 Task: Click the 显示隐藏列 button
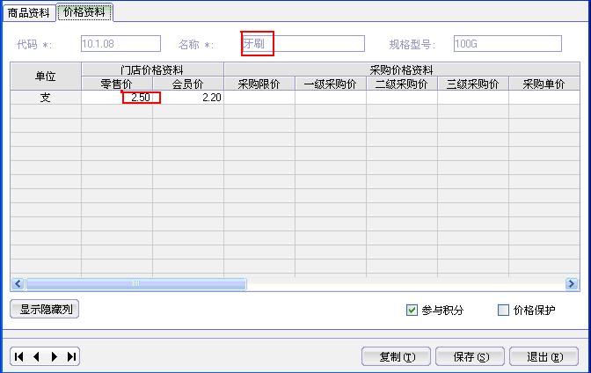coord(45,310)
